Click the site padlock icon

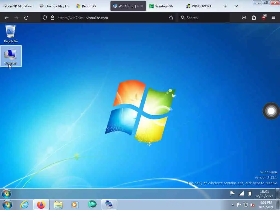point(52,18)
